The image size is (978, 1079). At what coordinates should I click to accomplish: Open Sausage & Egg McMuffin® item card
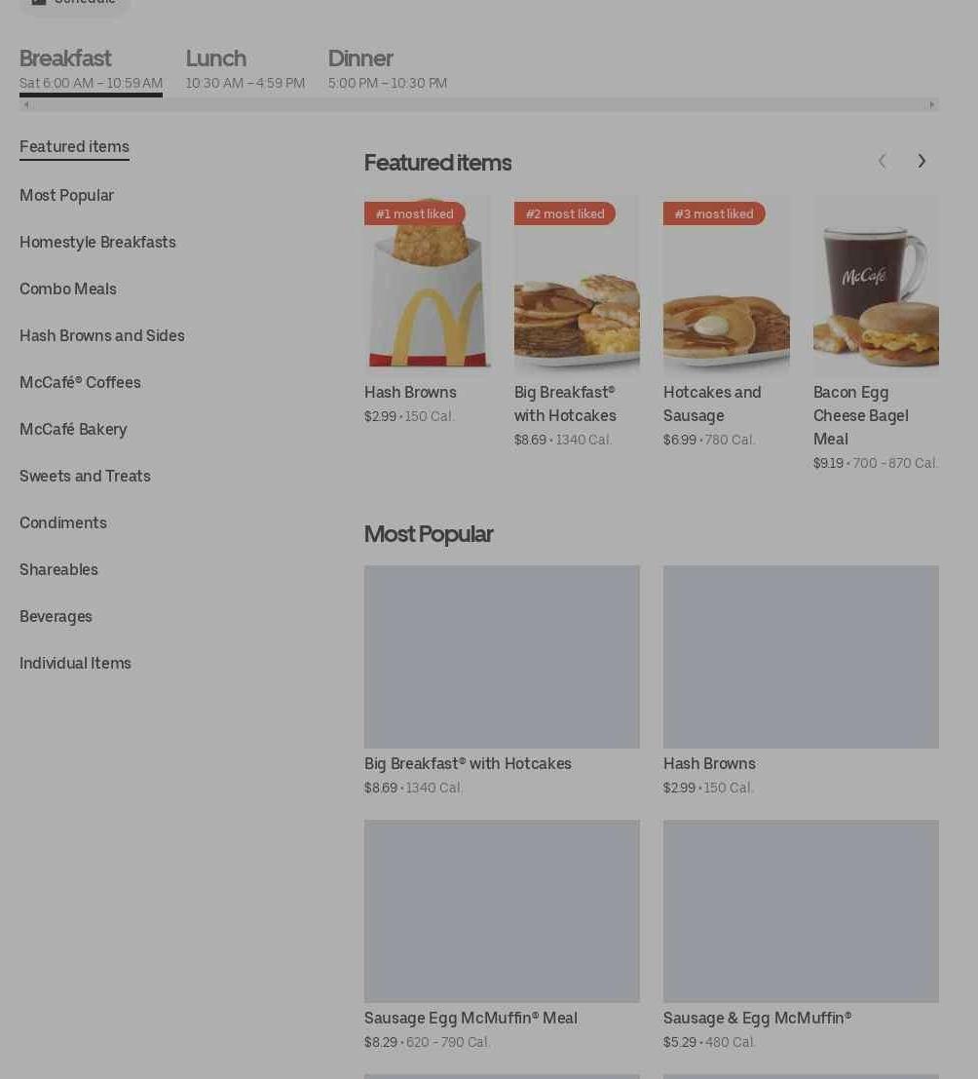pyautogui.click(x=801, y=935)
